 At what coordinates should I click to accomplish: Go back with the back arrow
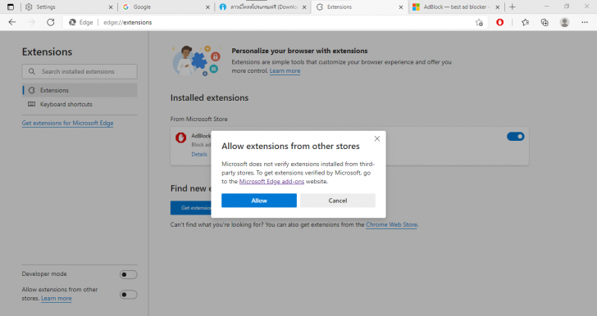point(12,22)
